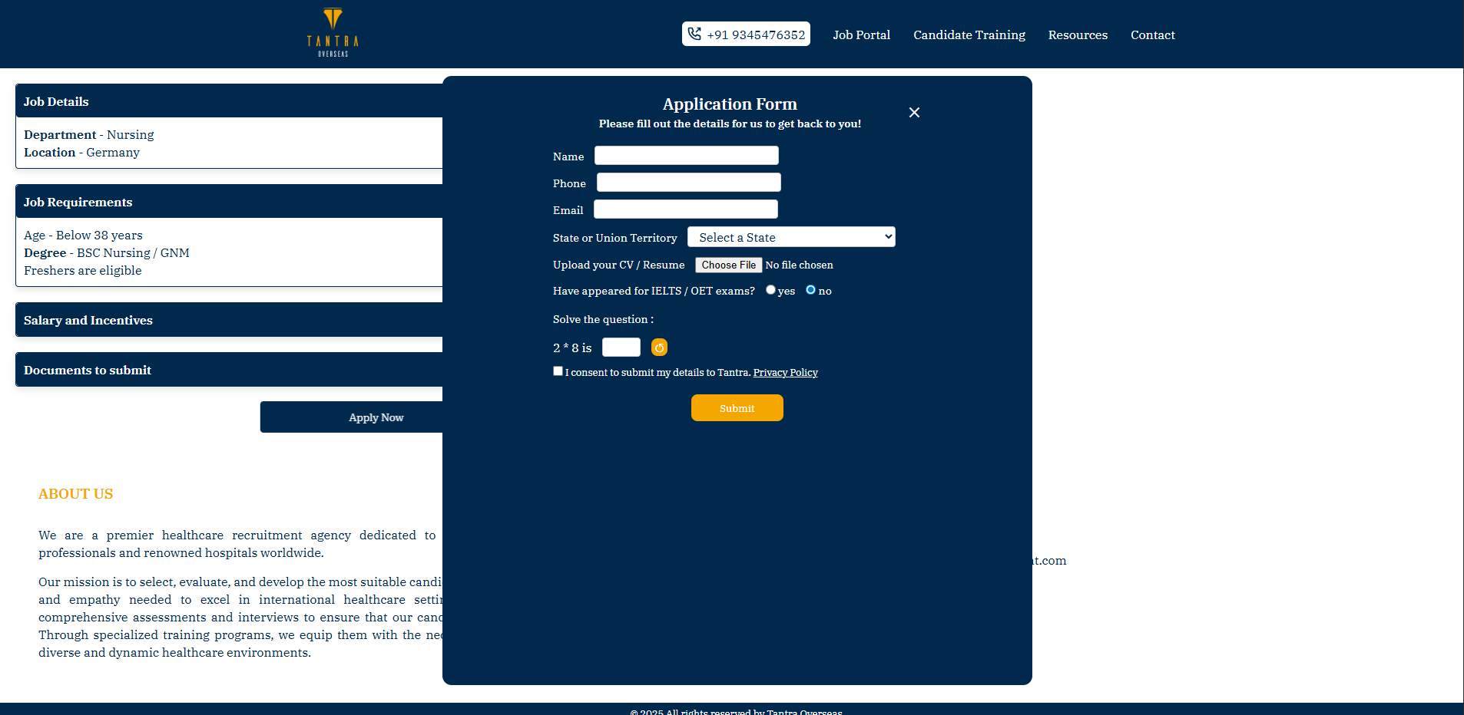Click the phone call icon in header
Screen dimensions: 1464x715
tap(694, 34)
